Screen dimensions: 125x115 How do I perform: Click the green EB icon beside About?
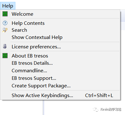5,56
